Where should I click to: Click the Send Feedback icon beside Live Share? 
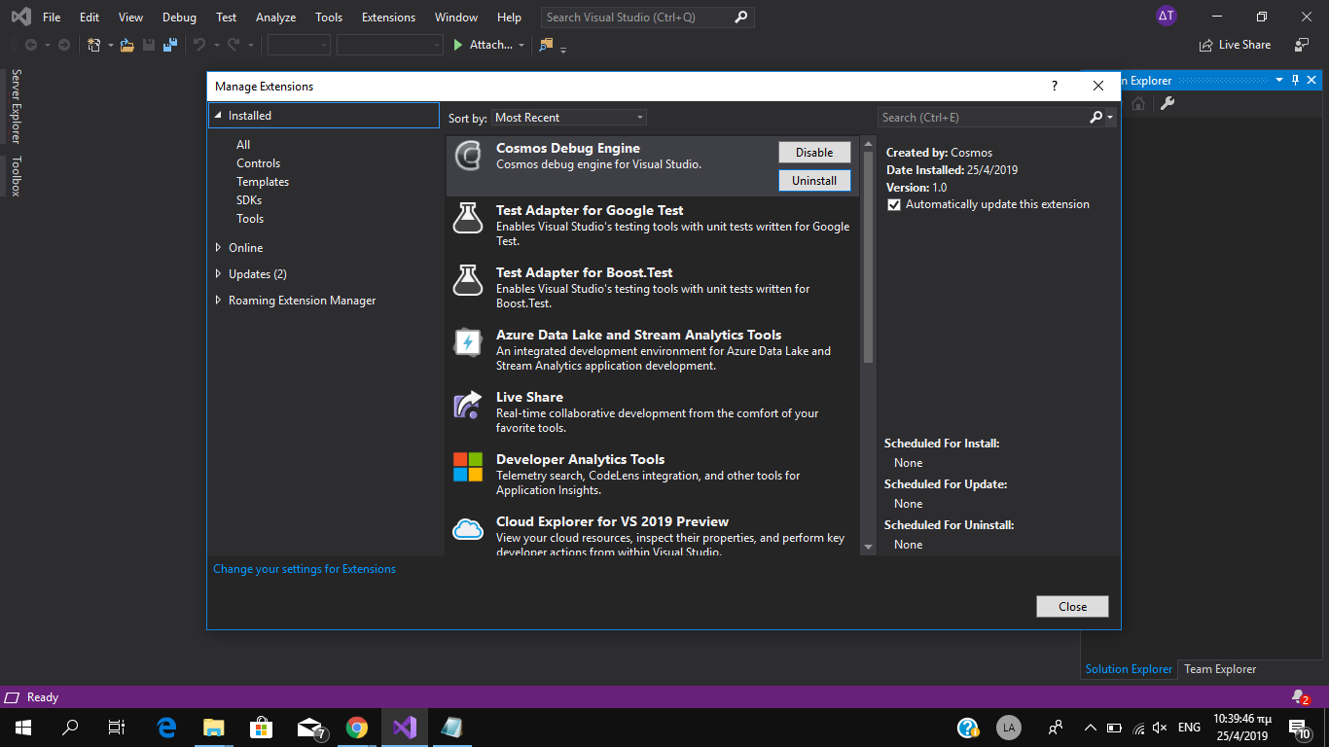[1302, 45]
